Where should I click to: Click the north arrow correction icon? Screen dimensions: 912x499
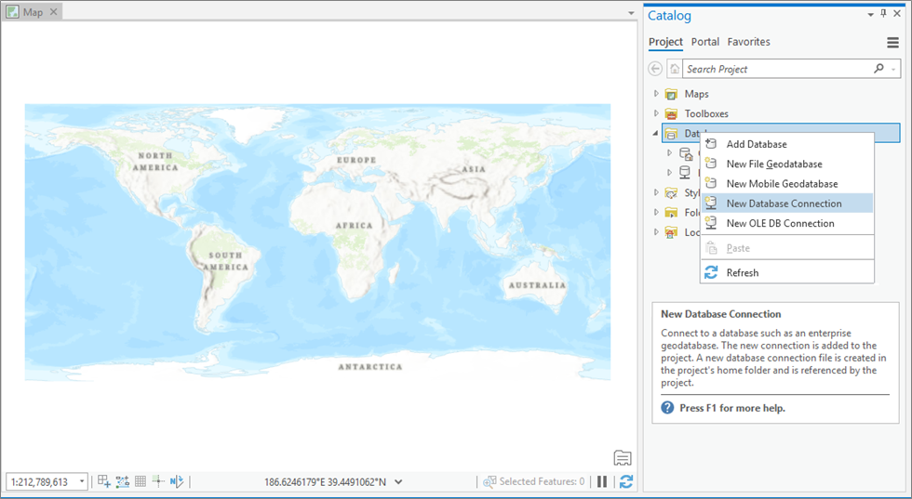tap(176, 481)
